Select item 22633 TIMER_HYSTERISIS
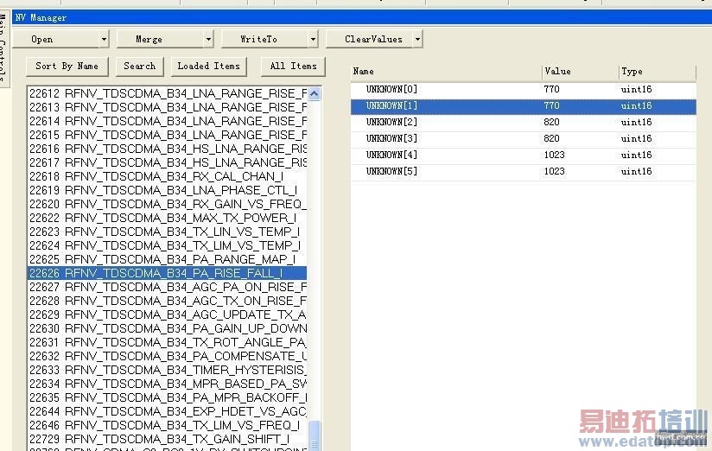The image size is (712, 451). pos(168,370)
